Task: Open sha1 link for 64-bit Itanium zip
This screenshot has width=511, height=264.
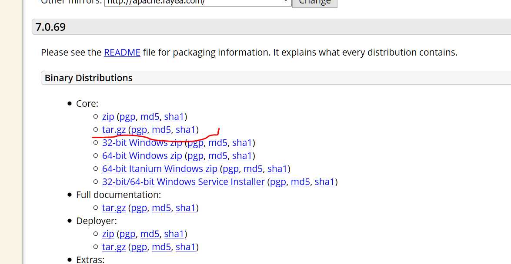Action: [x=277, y=168]
